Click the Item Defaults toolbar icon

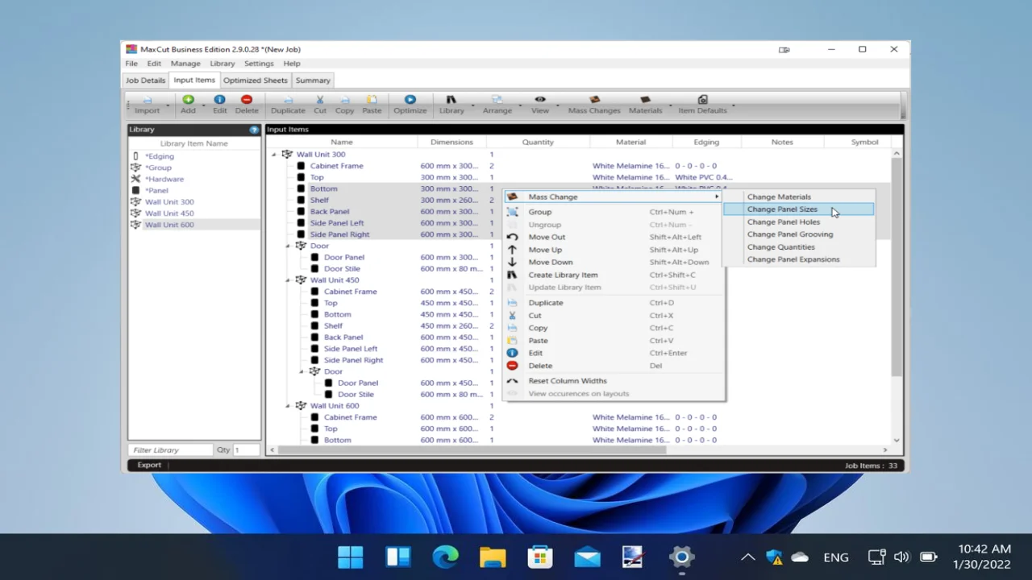point(702,100)
